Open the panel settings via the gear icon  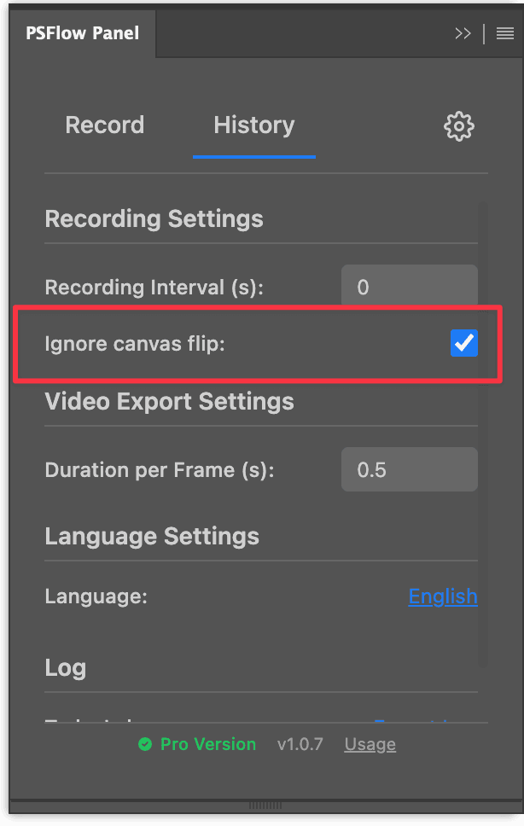(458, 125)
